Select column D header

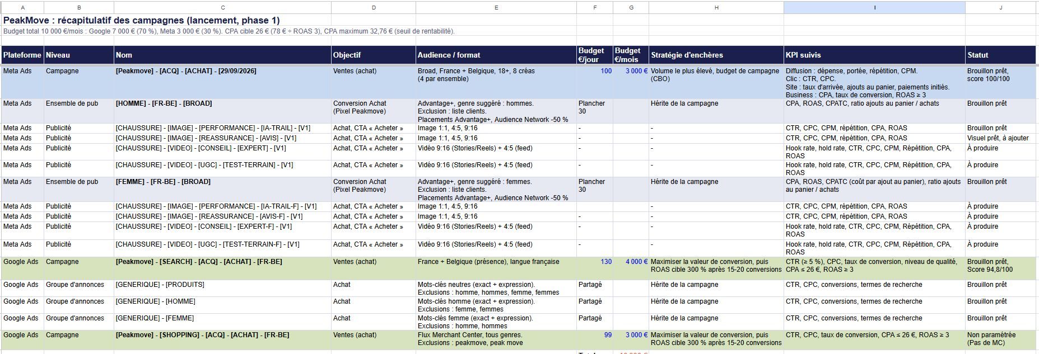coord(374,7)
